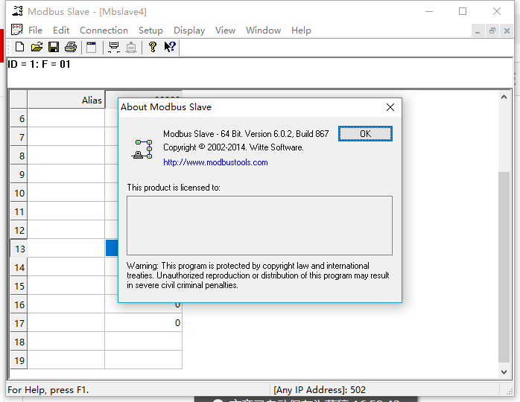Click the highlighted blue cell in row 13
520x402 pixels.
pyautogui.click(x=112, y=248)
